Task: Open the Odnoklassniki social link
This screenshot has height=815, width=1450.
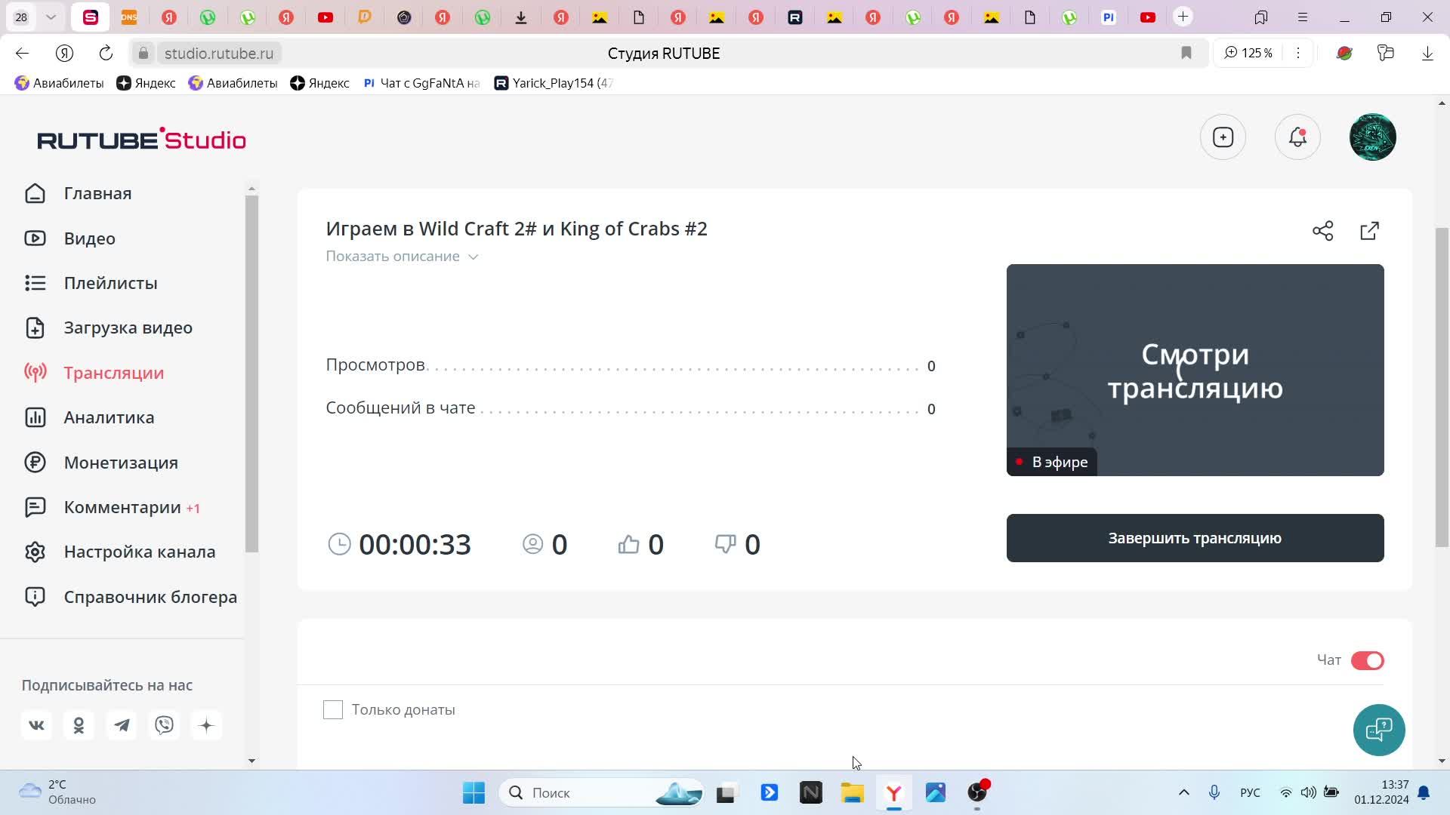Action: (79, 725)
